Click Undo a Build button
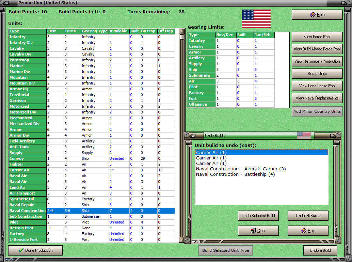352x262 pixels. coord(320,250)
